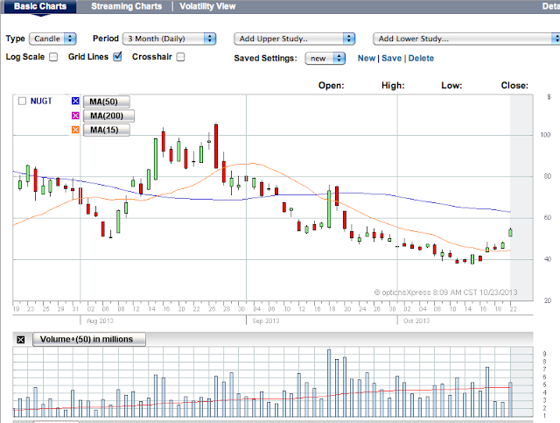Open the MA(50) study settings button
Image resolution: width=560 pixels, height=423 pixels.
point(107,102)
